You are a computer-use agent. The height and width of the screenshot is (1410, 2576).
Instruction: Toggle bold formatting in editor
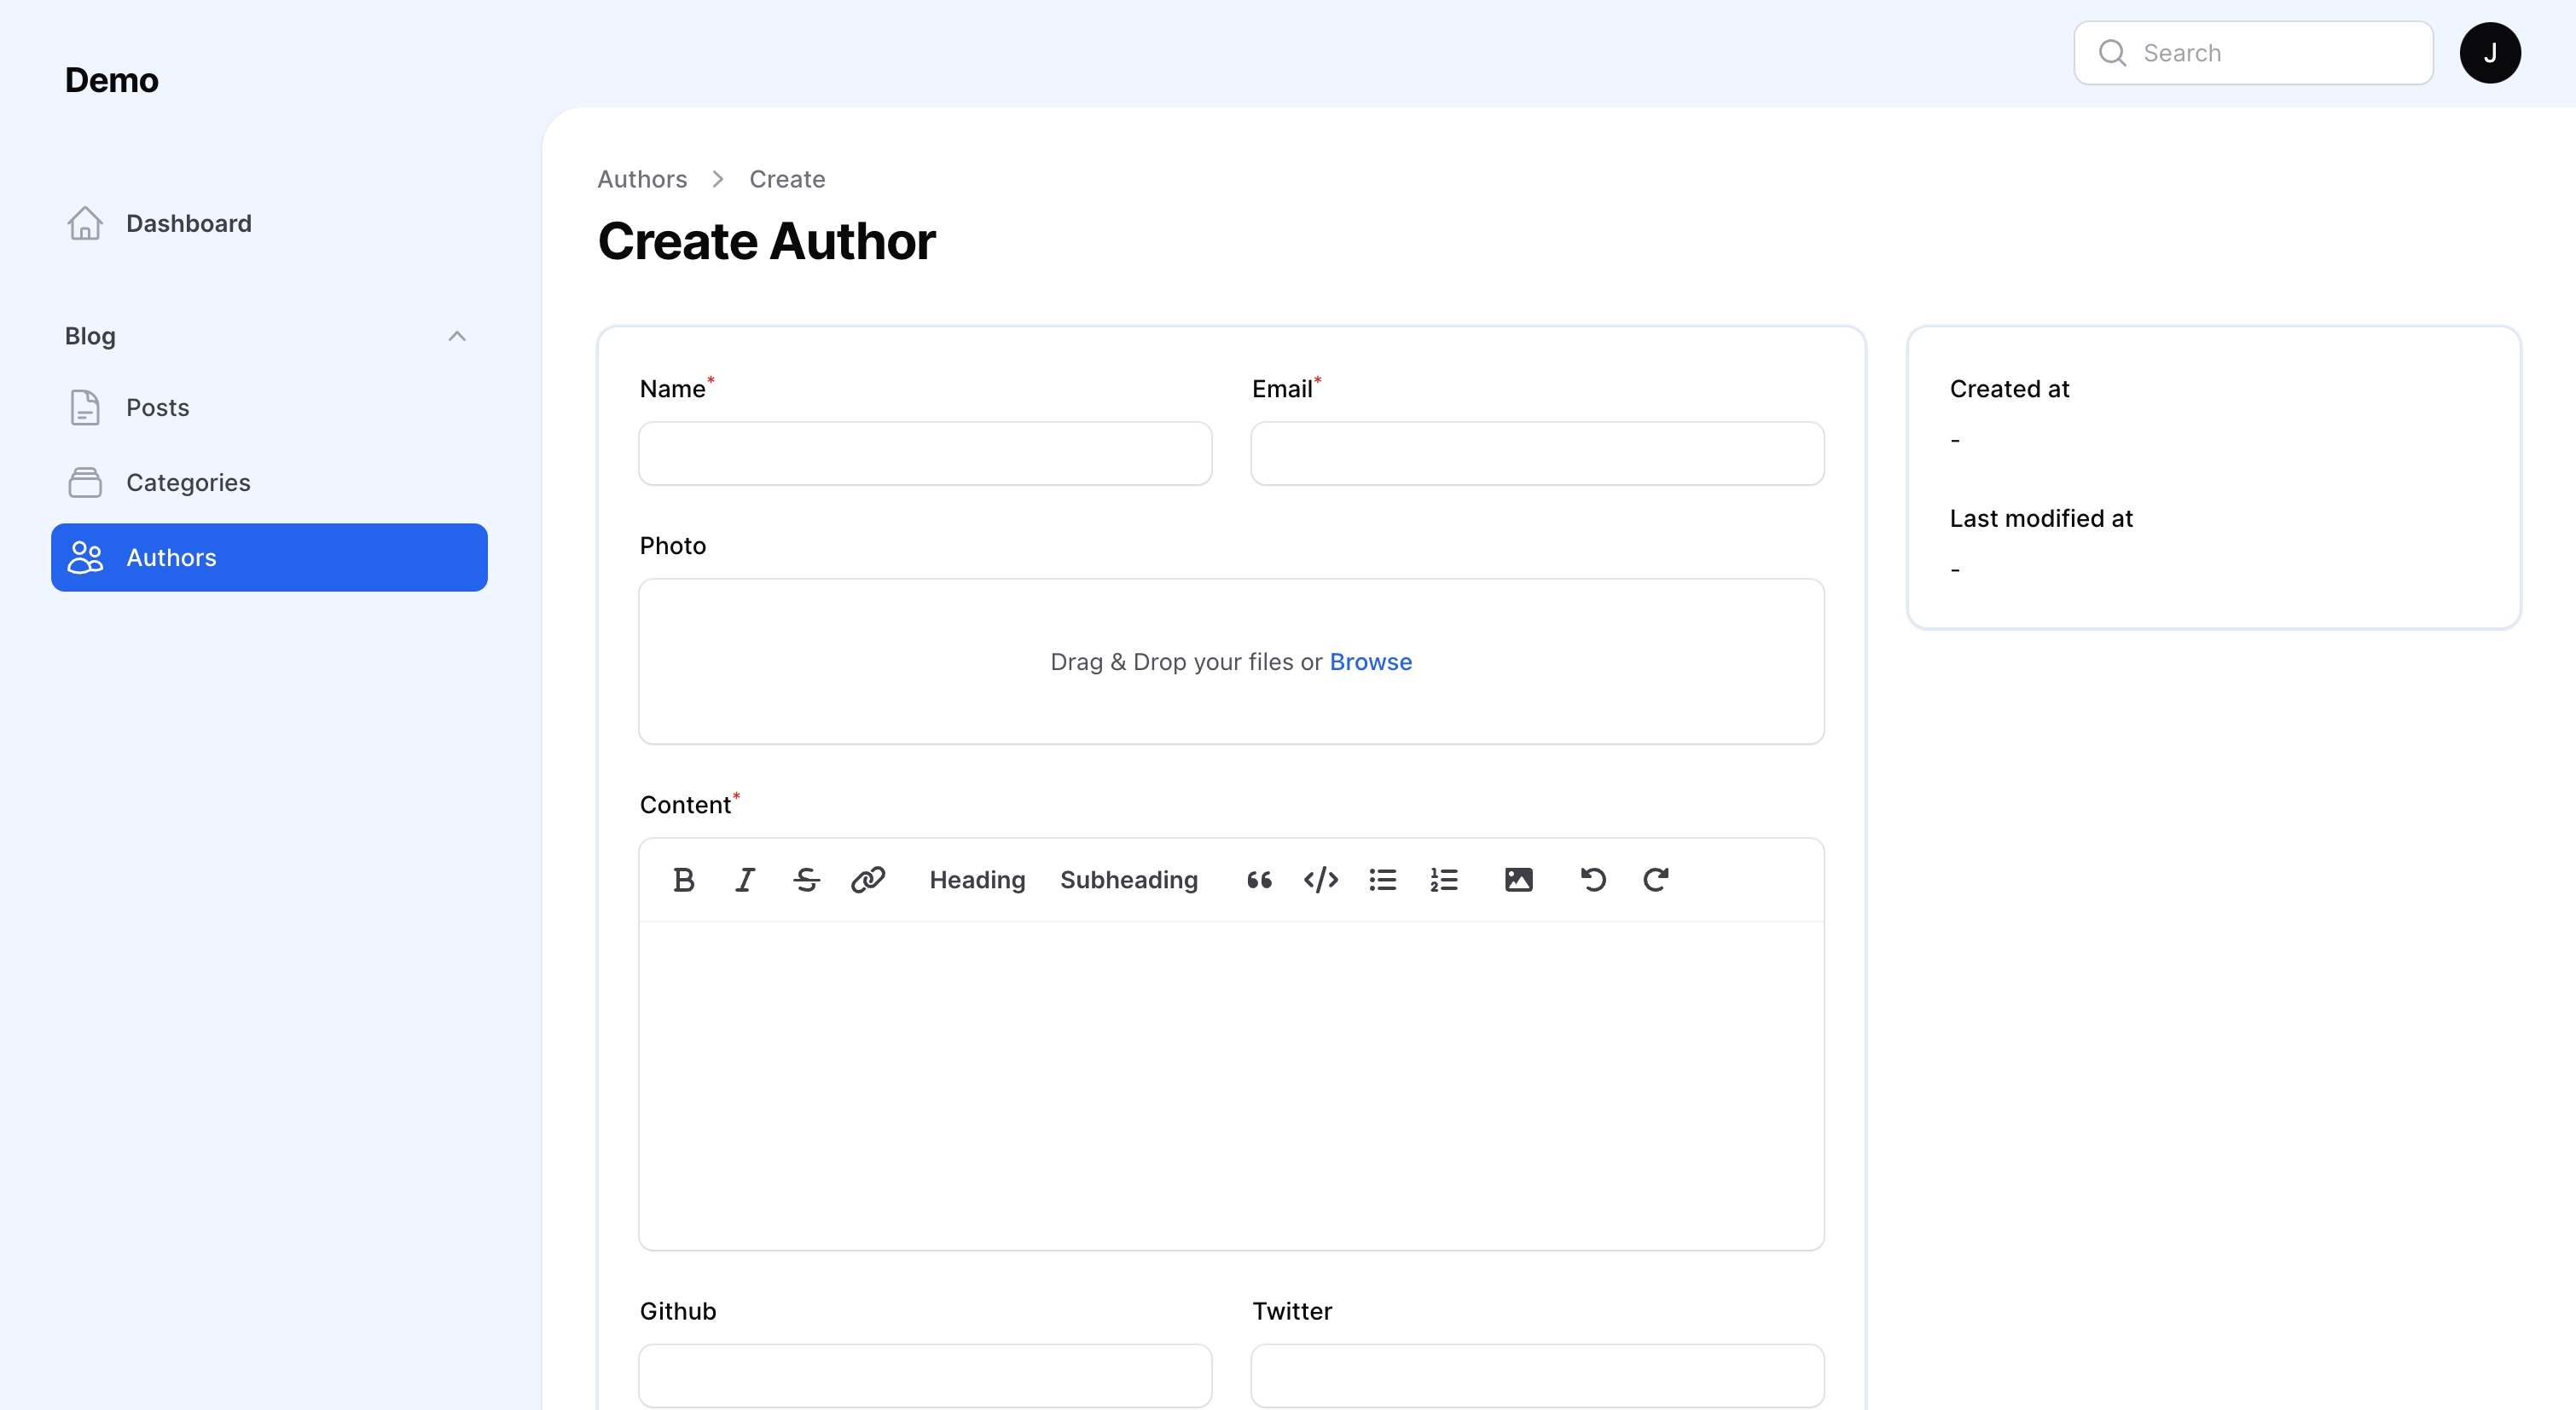tap(683, 880)
